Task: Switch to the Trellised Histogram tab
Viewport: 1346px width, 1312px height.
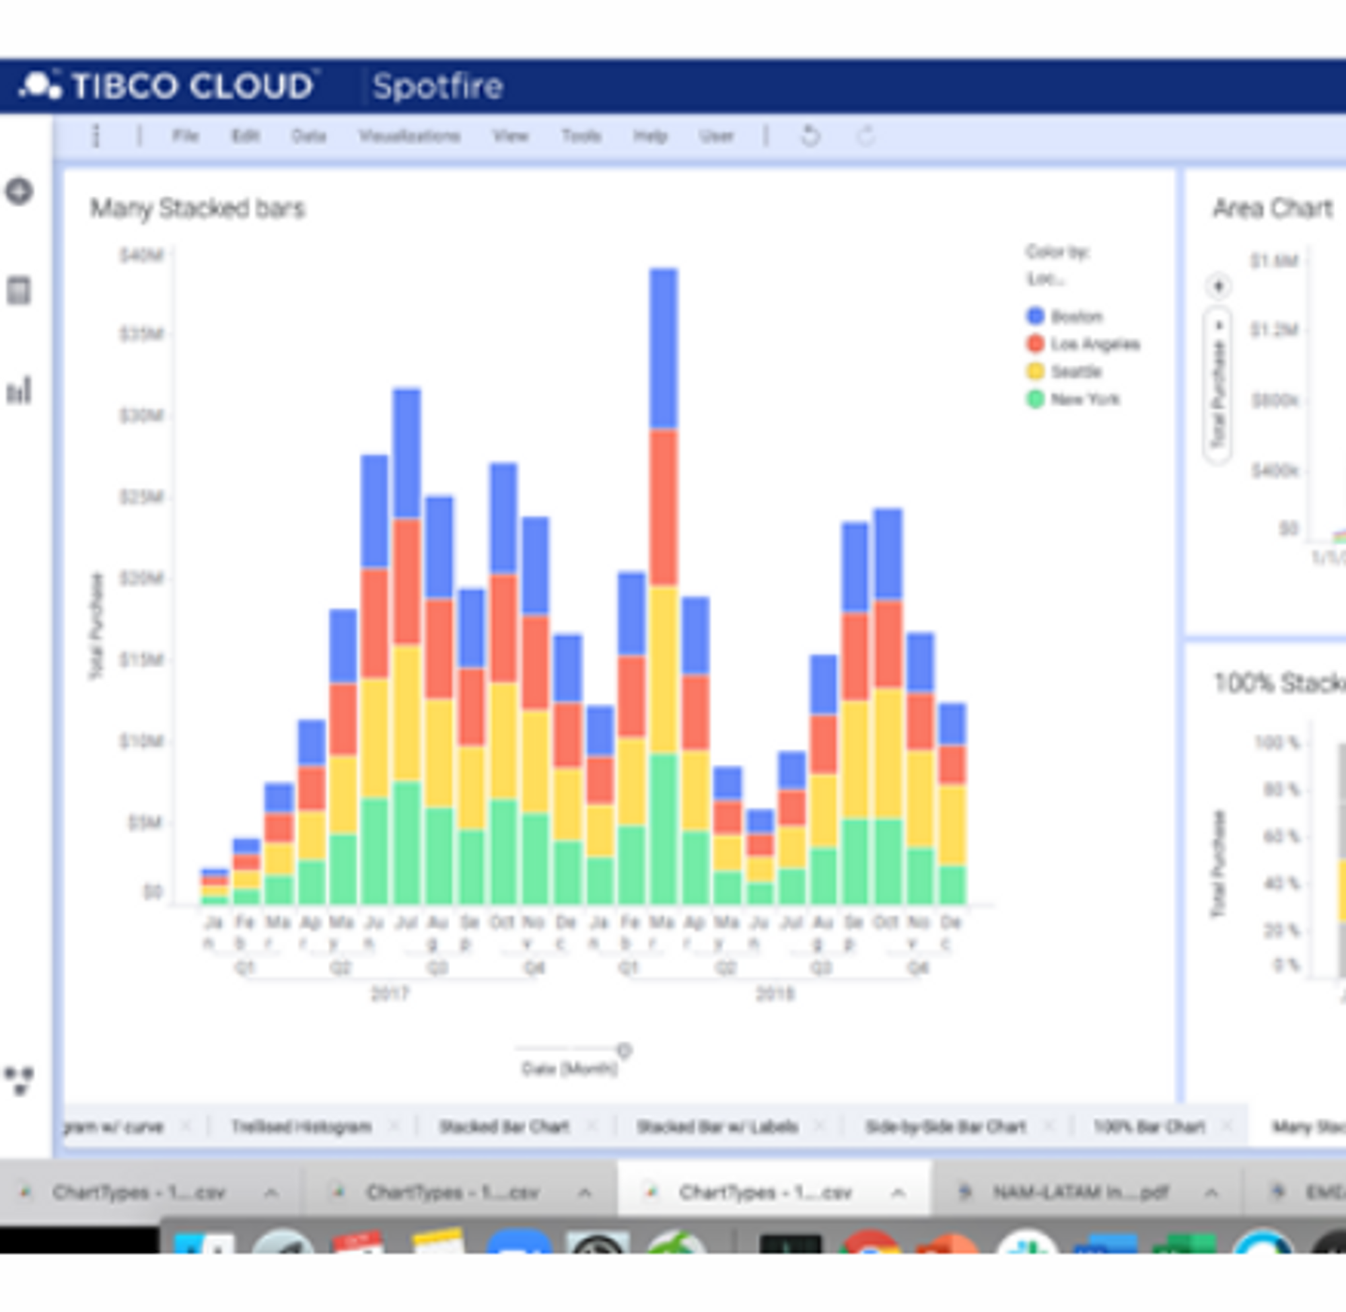Action: pos(302,1127)
